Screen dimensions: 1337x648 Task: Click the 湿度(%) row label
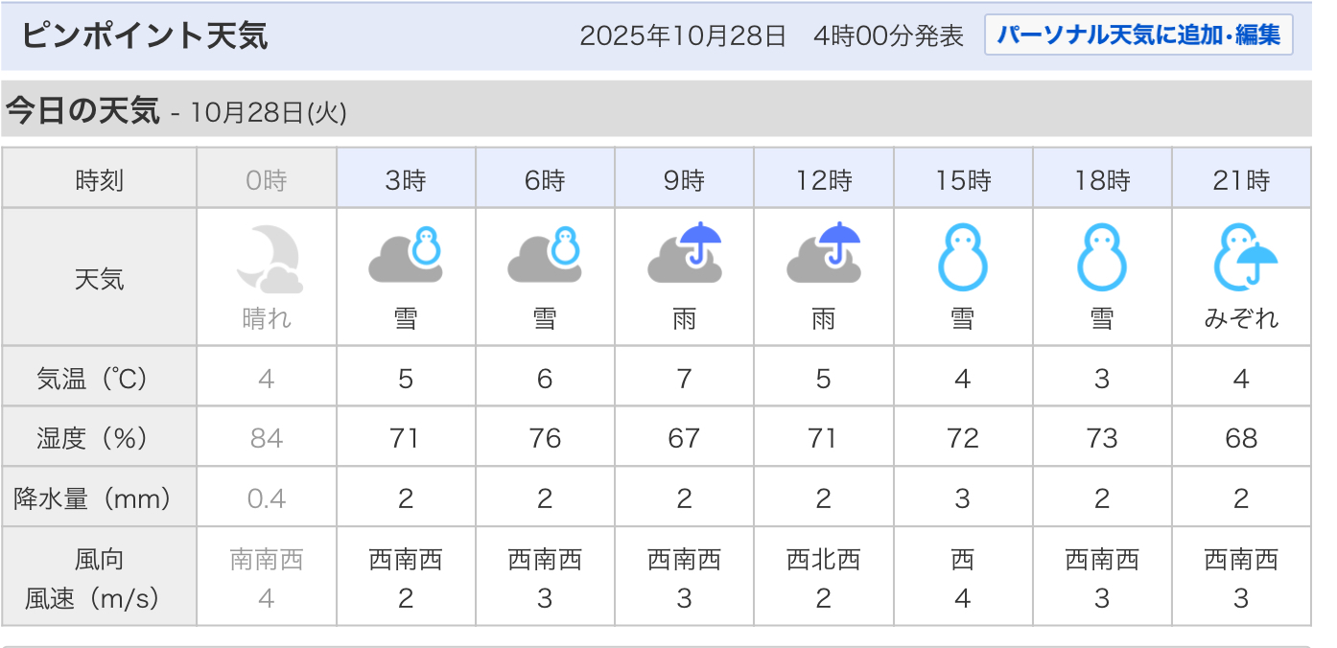[100, 438]
